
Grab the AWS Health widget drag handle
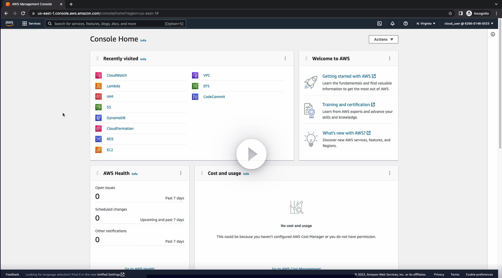coord(97,173)
